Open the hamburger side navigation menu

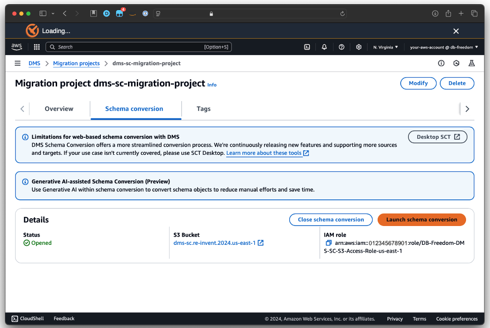click(x=17, y=63)
